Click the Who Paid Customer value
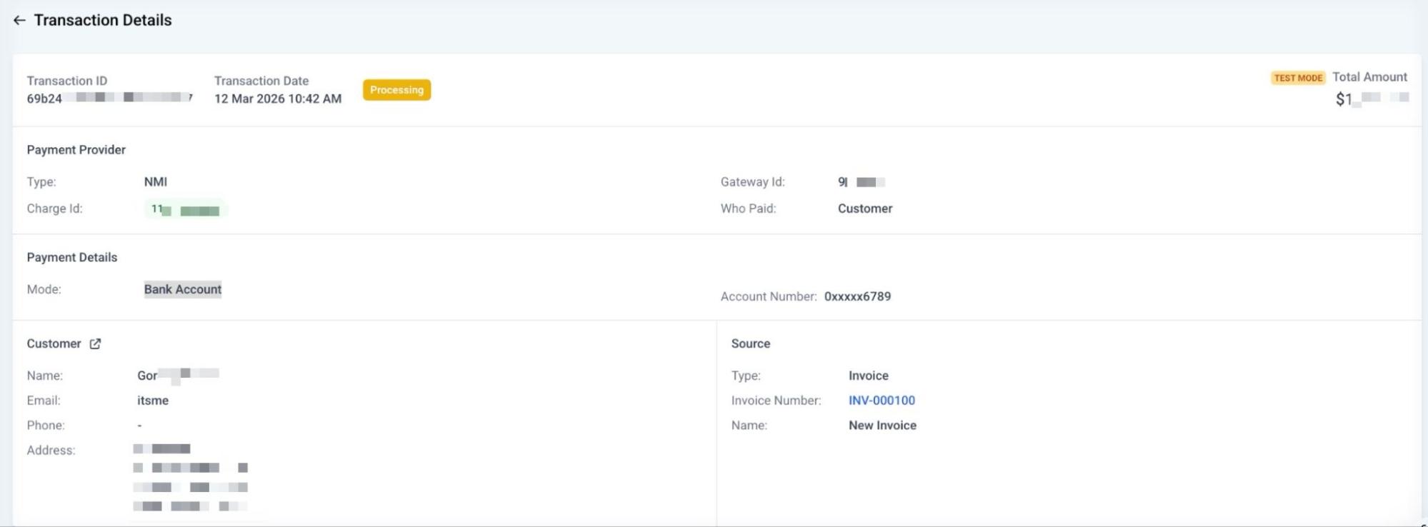 point(864,209)
